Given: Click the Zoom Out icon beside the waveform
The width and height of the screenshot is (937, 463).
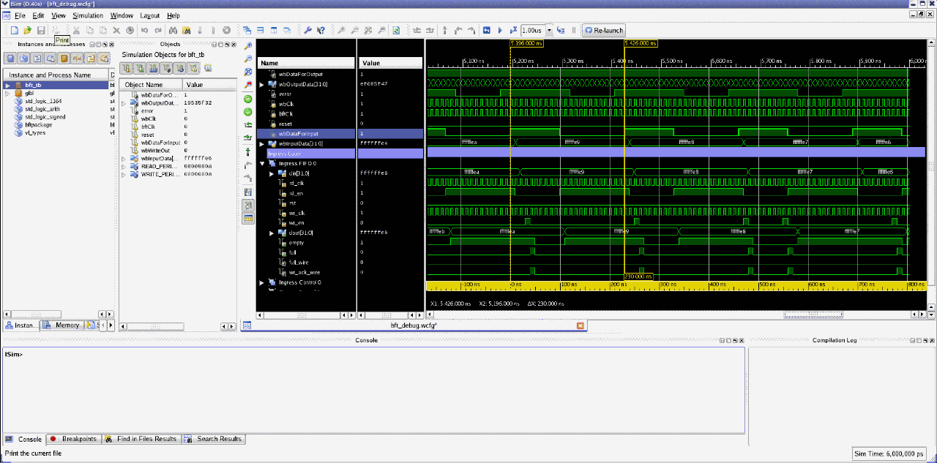Looking at the screenshot, I should (248, 58).
